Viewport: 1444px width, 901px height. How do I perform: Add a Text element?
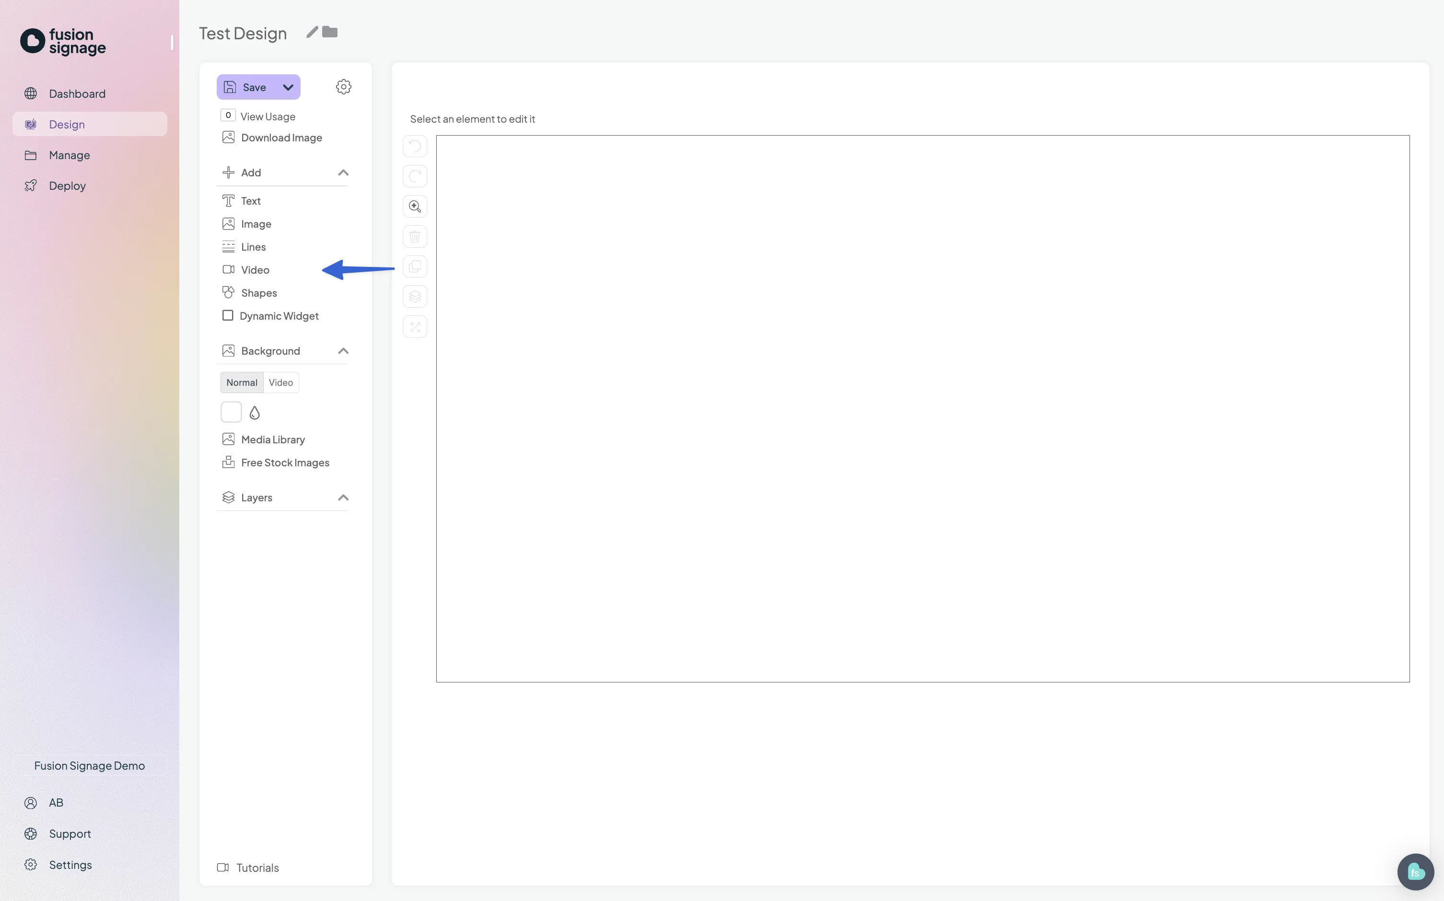241,201
